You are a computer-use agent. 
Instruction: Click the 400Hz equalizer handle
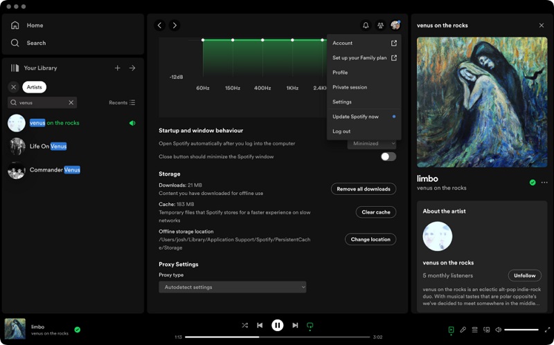point(262,40)
